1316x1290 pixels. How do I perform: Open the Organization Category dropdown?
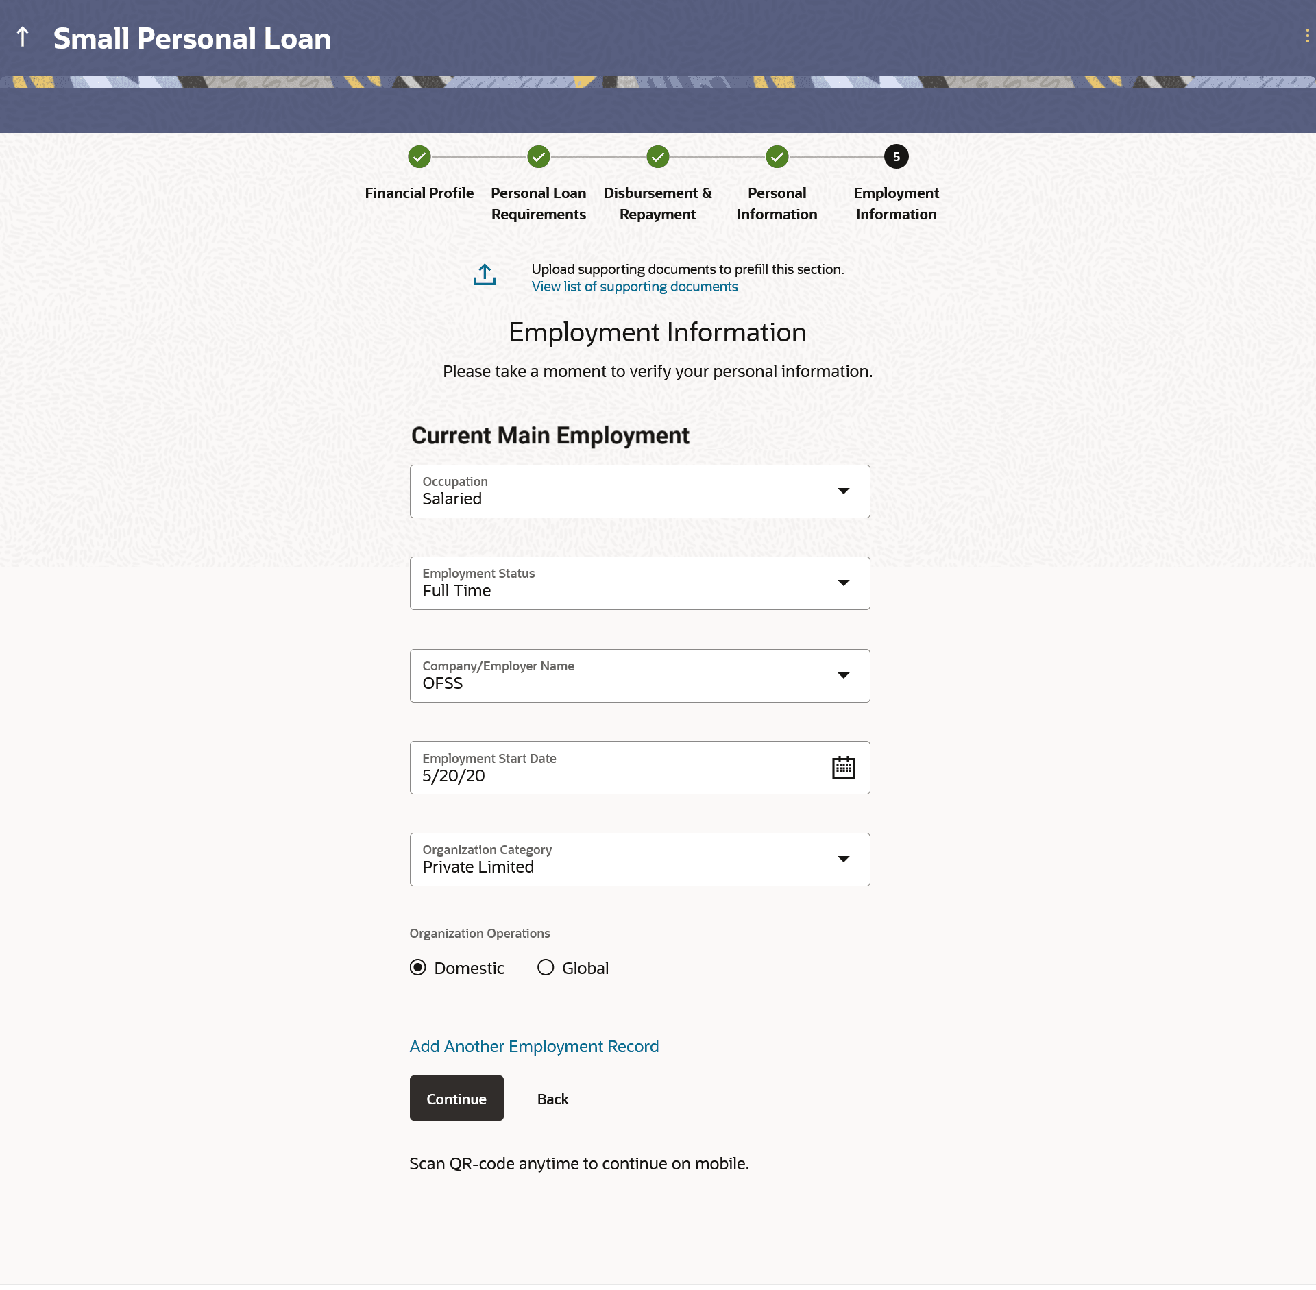coord(843,860)
